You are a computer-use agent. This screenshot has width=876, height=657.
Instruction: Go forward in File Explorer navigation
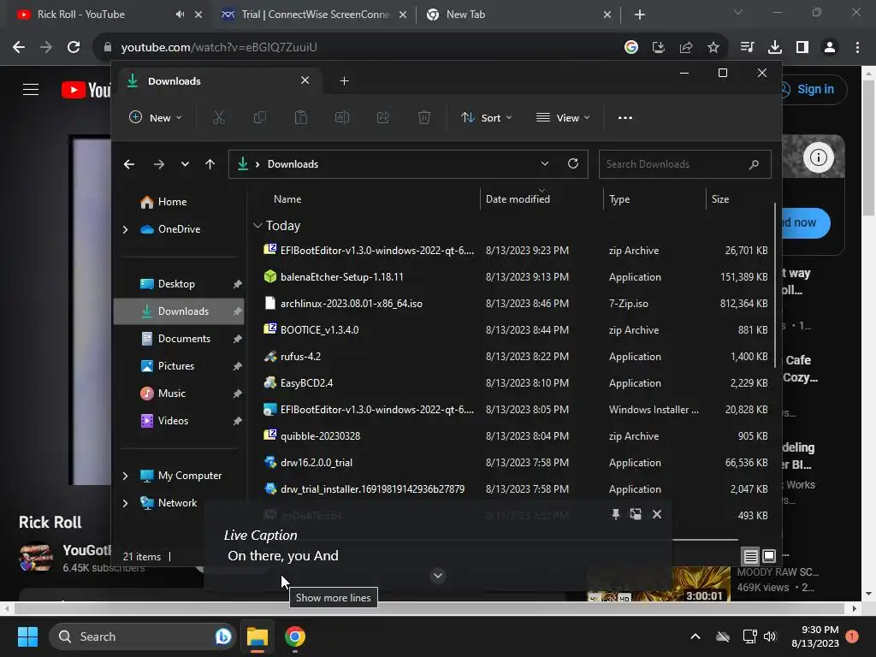(159, 164)
